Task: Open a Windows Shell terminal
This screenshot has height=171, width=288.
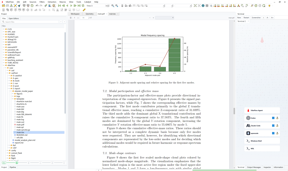Action: pyautogui.click(x=262, y=141)
